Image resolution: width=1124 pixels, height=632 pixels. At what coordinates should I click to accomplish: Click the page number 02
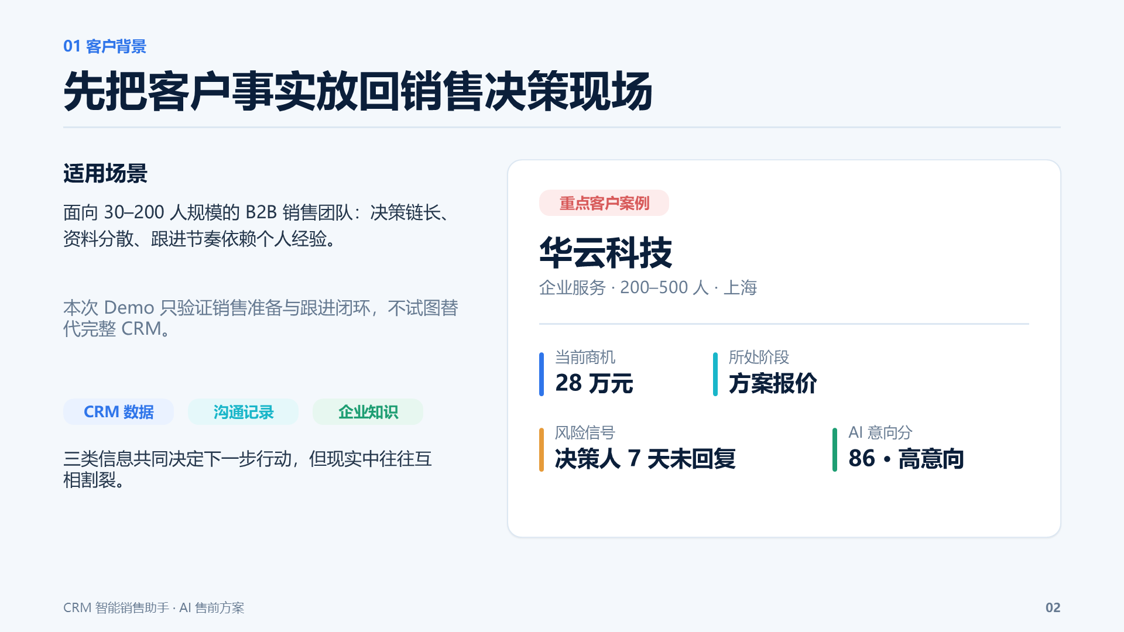pos(1053,607)
